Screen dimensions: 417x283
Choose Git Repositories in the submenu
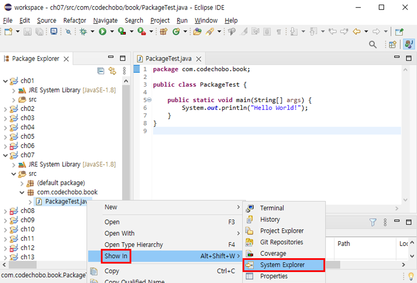coord(284,242)
